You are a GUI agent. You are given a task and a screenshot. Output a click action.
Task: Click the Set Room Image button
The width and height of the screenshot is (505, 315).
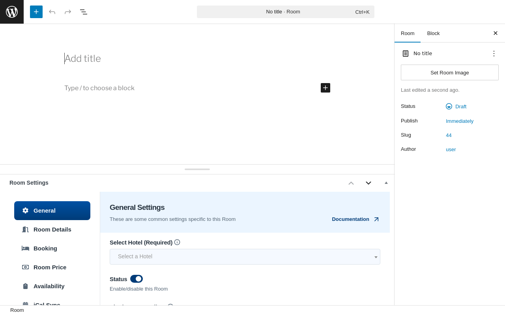[450, 72]
